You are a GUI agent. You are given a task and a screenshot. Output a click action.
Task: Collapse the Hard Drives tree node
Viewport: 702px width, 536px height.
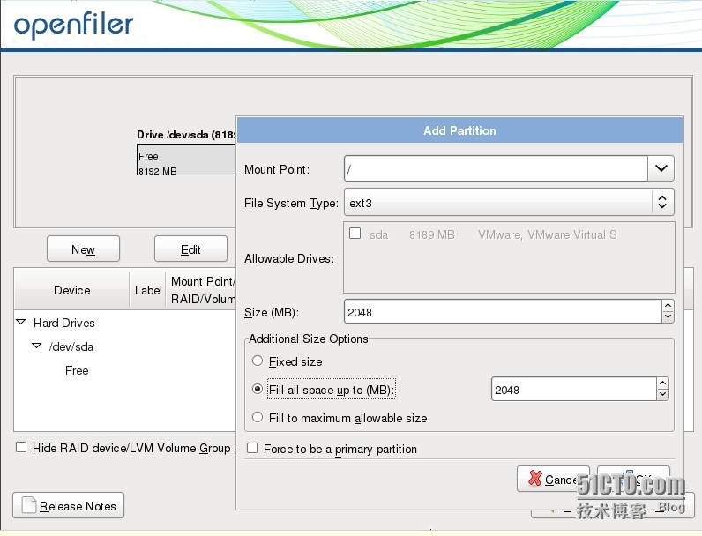click(x=21, y=323)
